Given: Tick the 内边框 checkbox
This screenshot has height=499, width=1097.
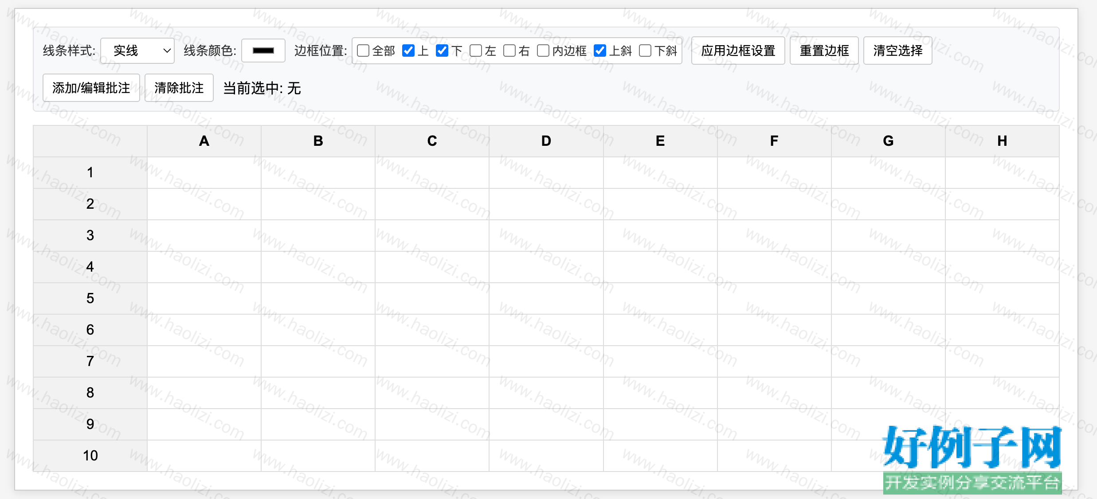Looking at the screenshot, I should [543, 51].
